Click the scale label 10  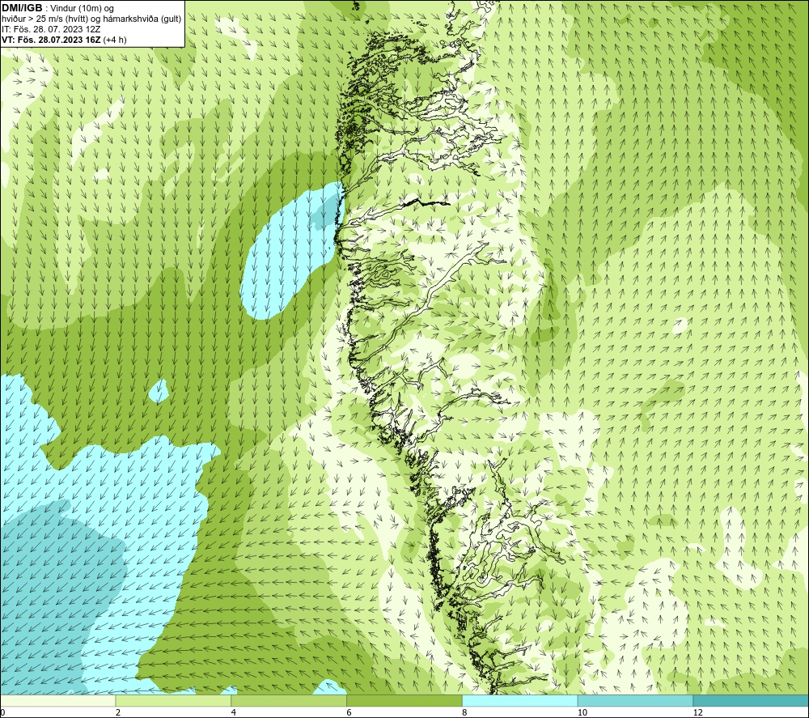pos(582,712)
